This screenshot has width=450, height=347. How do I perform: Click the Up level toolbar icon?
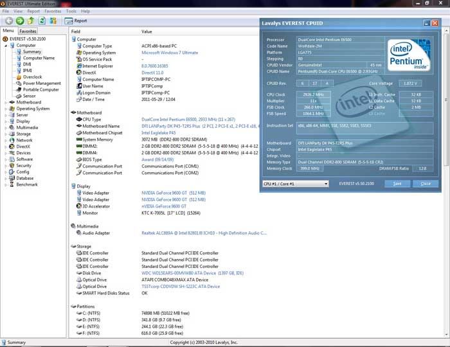pos(31,21)
